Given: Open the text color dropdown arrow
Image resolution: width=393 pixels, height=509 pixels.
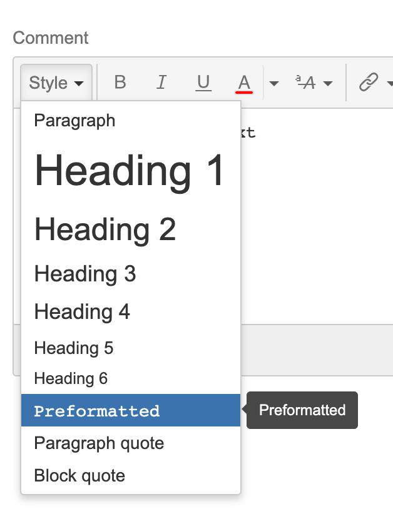Looking at the screenshot, I should [x=274, y=84].
